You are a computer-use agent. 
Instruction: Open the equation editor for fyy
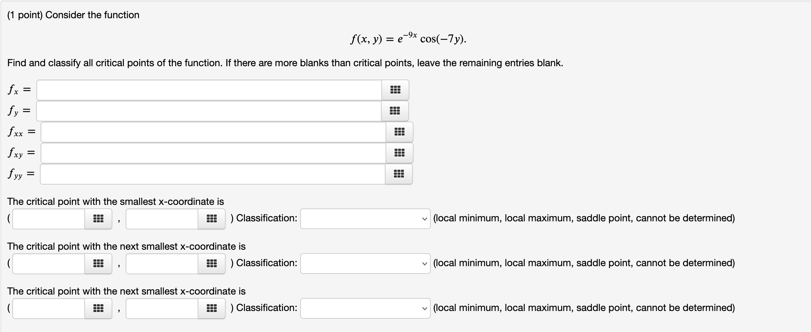(399, 174)
